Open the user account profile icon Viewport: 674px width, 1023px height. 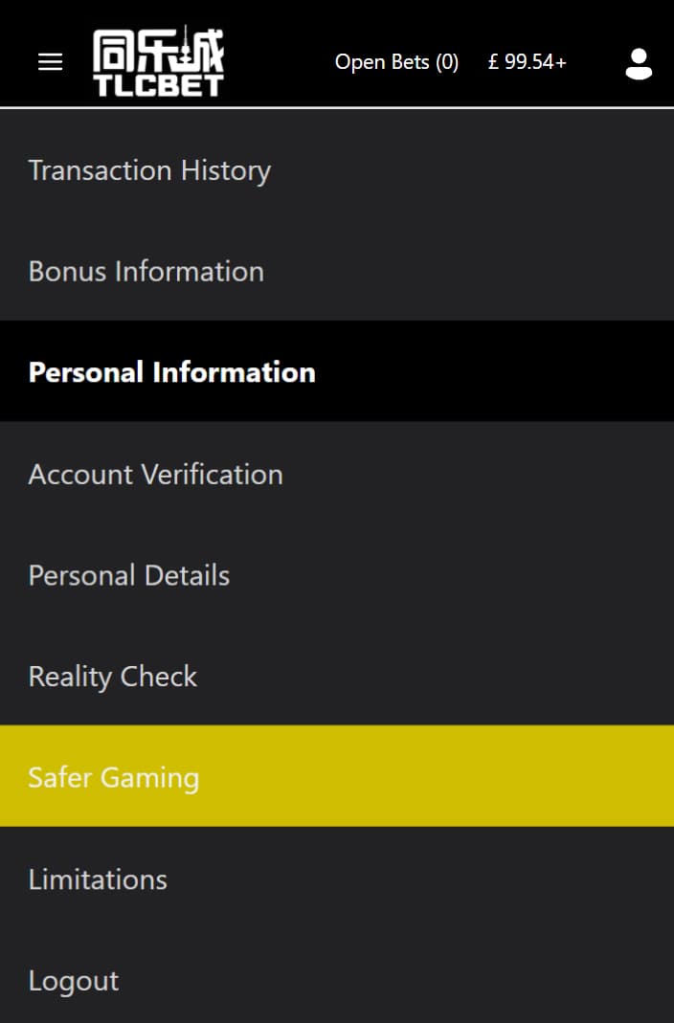coord(639,63)
